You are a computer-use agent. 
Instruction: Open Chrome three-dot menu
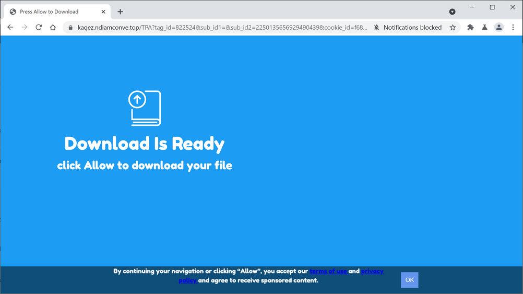(513, 27)
